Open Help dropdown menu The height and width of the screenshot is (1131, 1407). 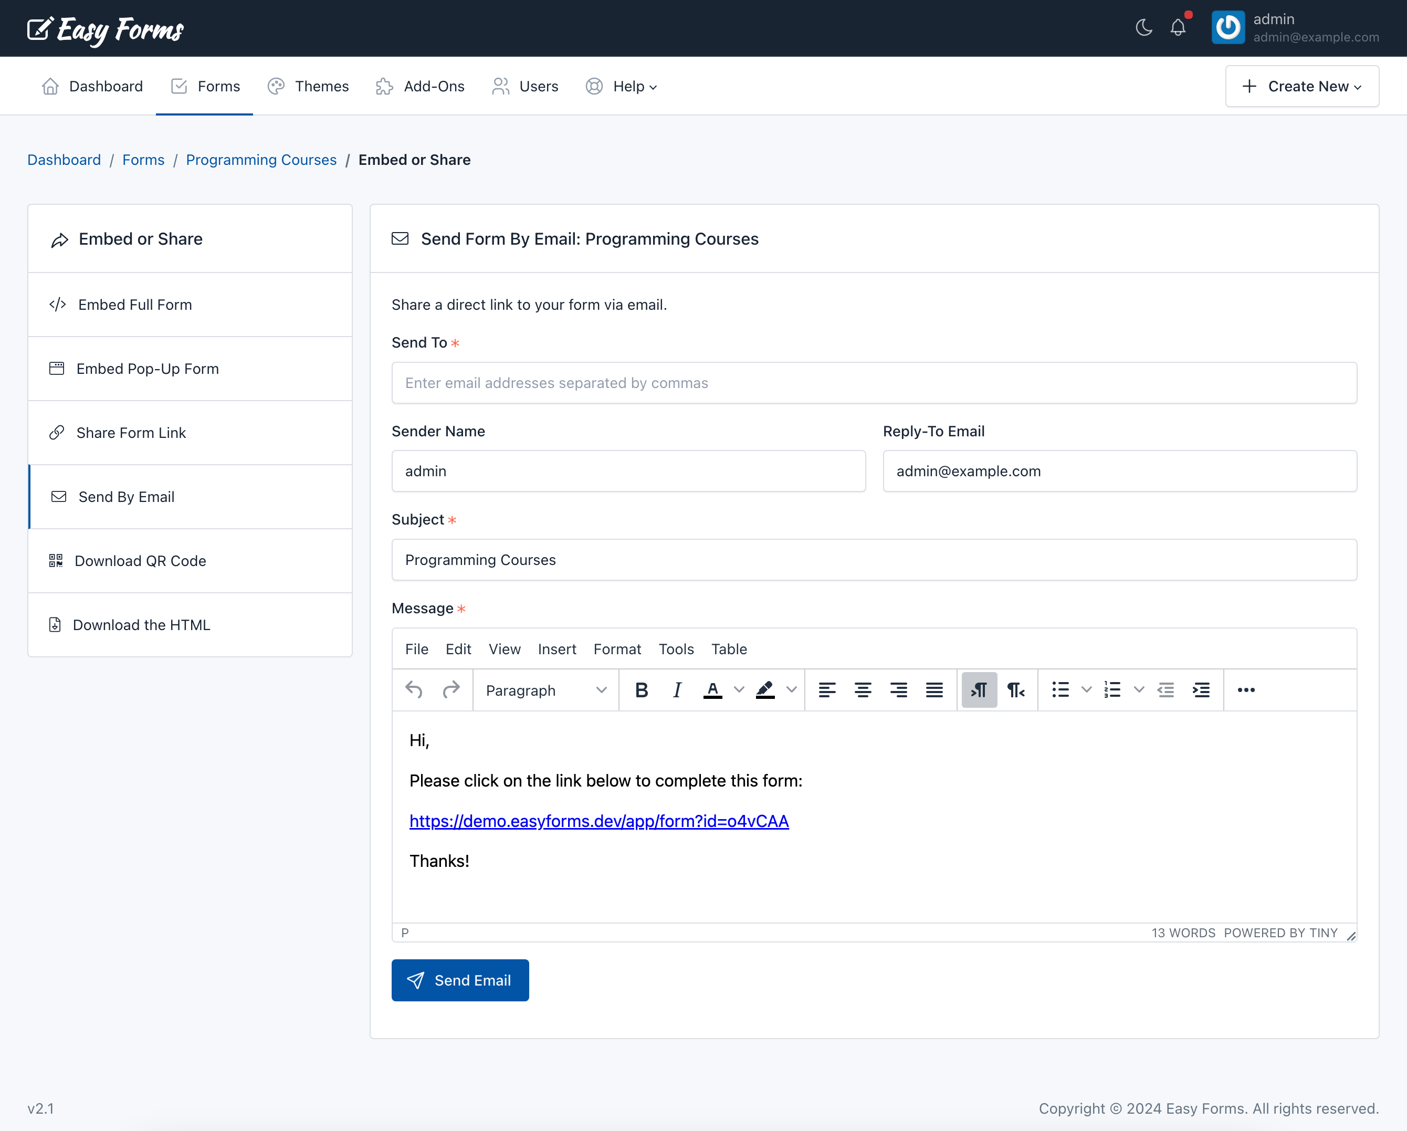click(621, 86)
